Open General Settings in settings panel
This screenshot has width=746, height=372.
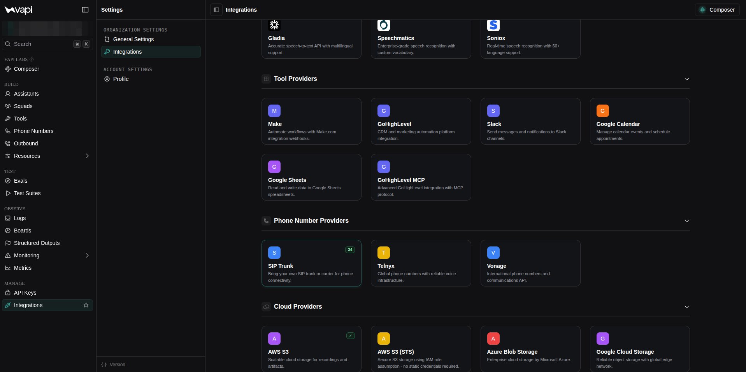tap(151, 39)
